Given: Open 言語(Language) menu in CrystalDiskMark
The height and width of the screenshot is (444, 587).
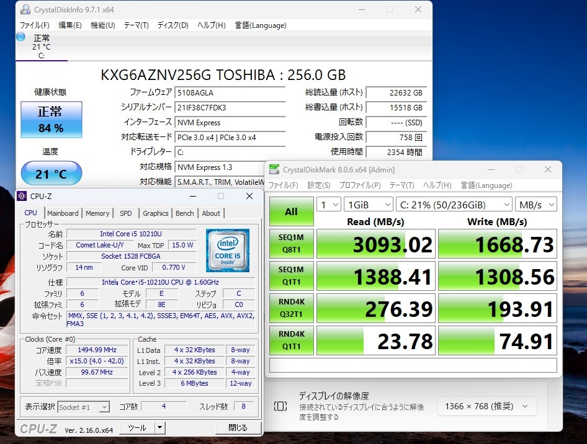Looking at the screenshot, I should click(486, 185).
